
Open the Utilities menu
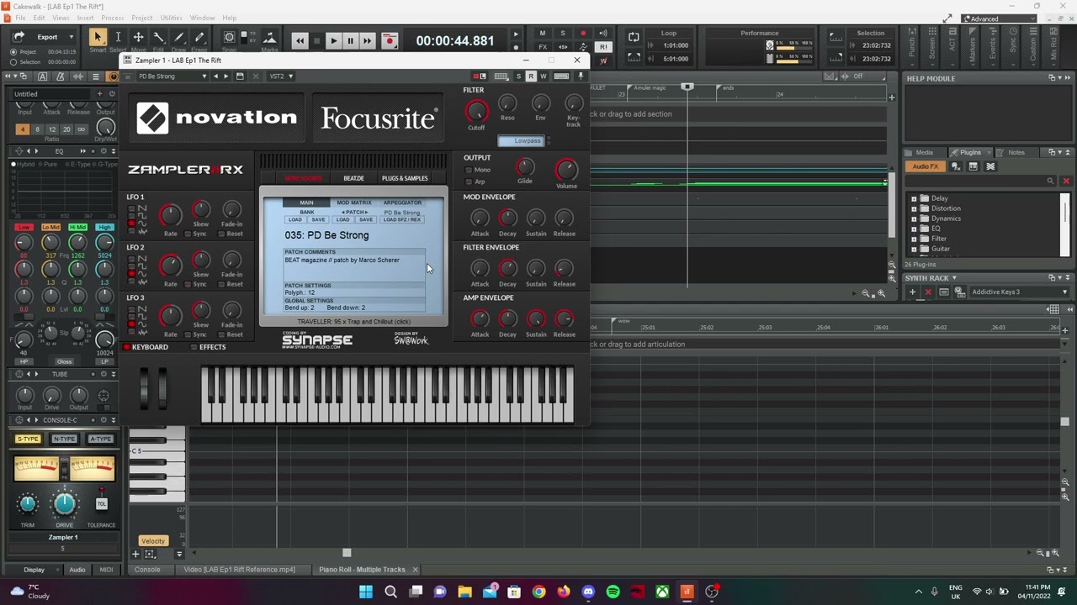[x=171, y=18]
